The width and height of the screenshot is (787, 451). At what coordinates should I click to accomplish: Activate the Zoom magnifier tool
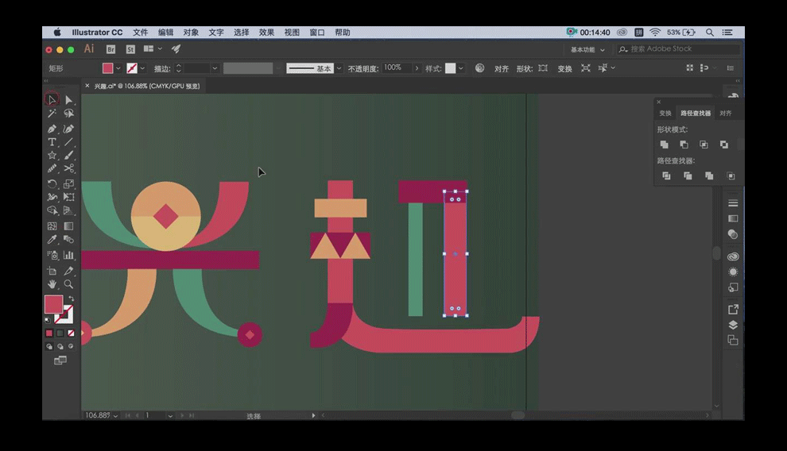[69, 283]
